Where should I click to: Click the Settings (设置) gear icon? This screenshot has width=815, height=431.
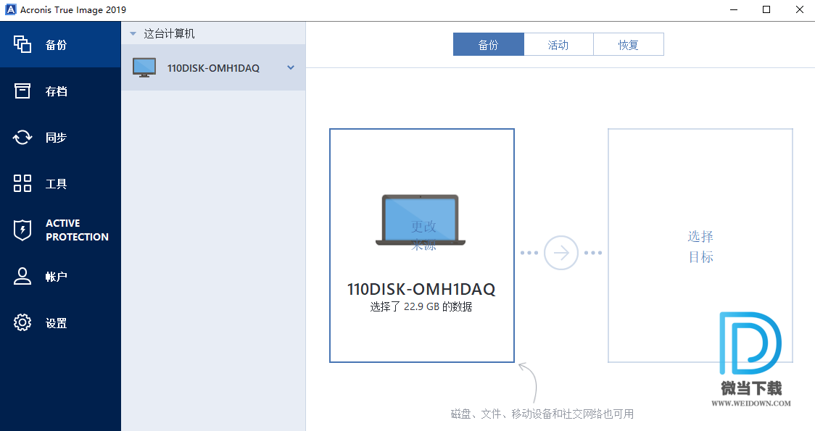pos(22,322)
